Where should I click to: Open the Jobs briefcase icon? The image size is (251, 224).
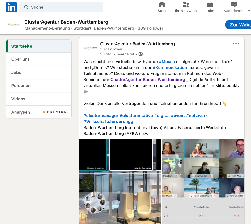click(x=210, y=5)
